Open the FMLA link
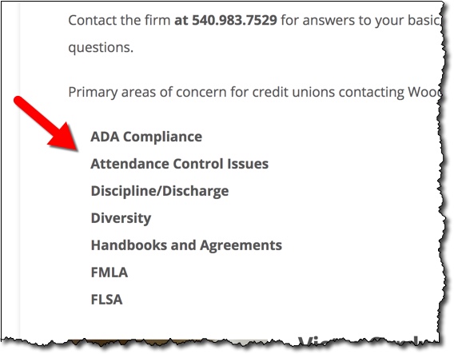Image resolution: width=454 pixels, height=354 pixels. 110,272
